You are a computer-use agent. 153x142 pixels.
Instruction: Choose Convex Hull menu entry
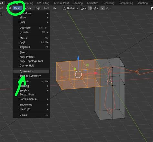pos(31,66)
